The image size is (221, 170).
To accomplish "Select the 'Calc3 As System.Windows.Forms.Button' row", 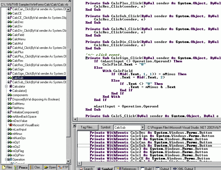I will [x=149, y=149].
